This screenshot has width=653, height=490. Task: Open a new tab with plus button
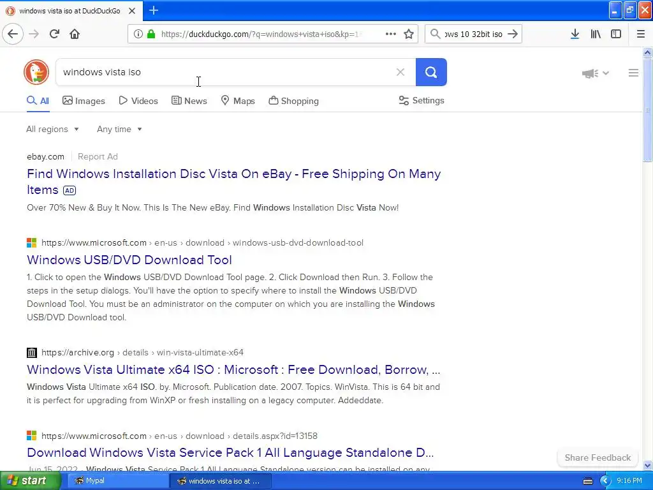coord(154,10)
